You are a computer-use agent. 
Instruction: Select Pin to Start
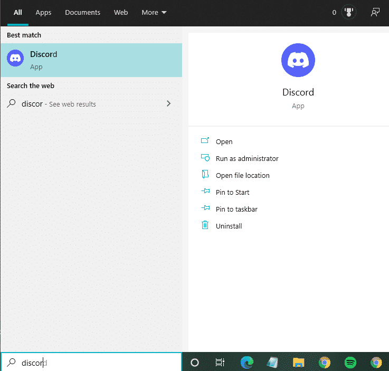click(232, 192)
